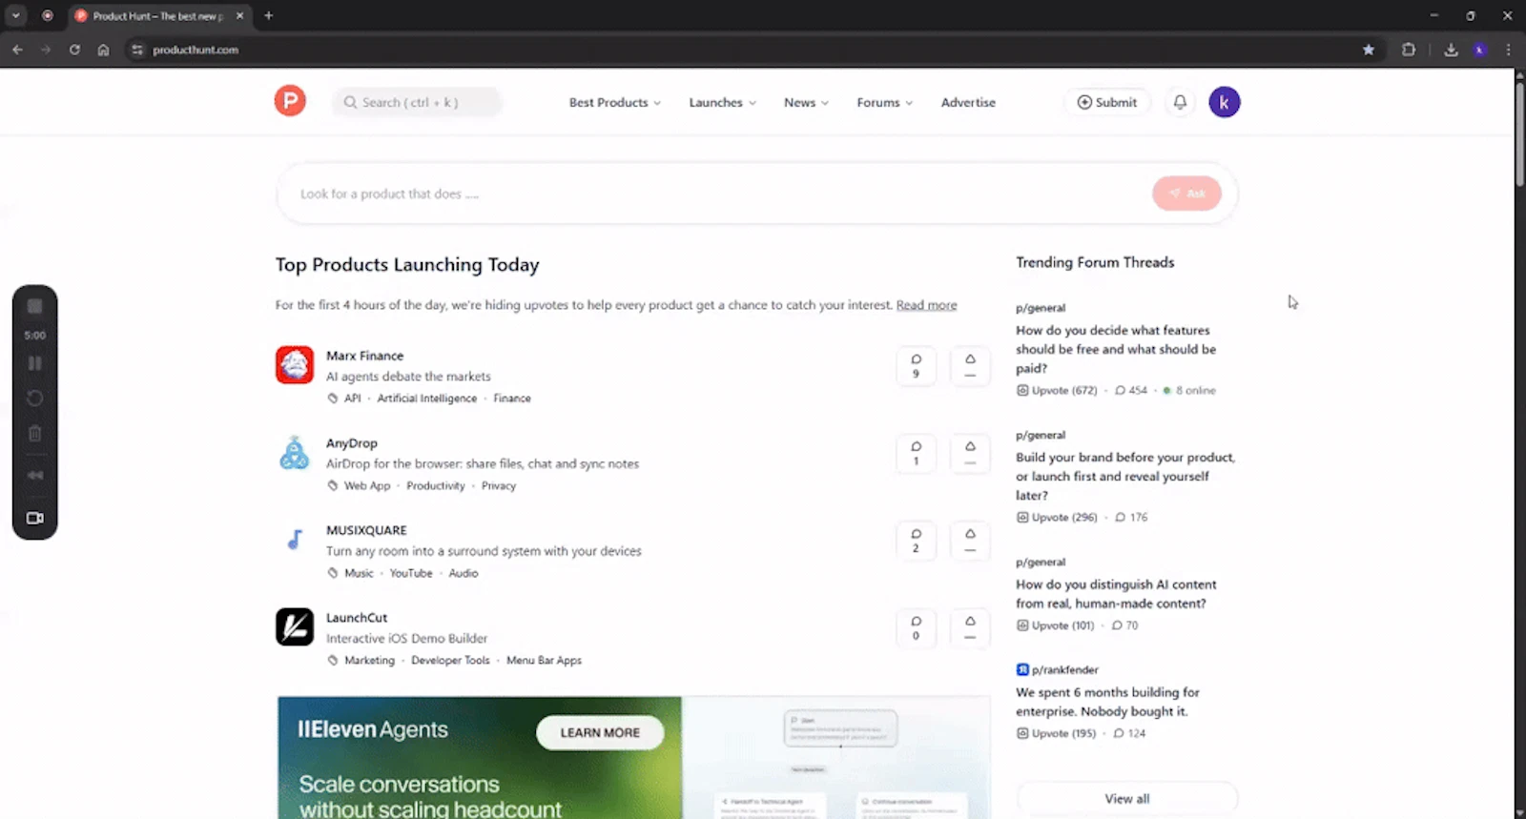Open the Privacy tag under AnyDrop
This screenshot has width=1526, height=819.
498,486
